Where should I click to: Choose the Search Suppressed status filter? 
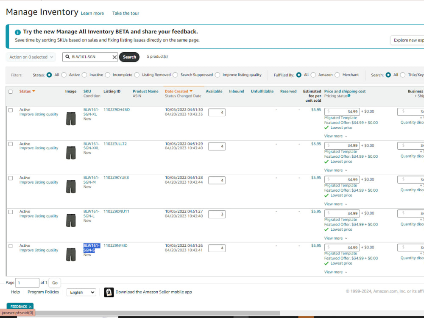pos(176,75)
